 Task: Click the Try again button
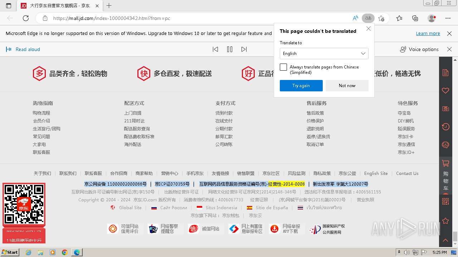[301, 86]
